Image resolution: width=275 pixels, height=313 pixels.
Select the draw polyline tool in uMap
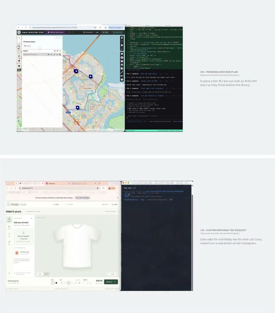pyautogui.click(x=122, y=42)
